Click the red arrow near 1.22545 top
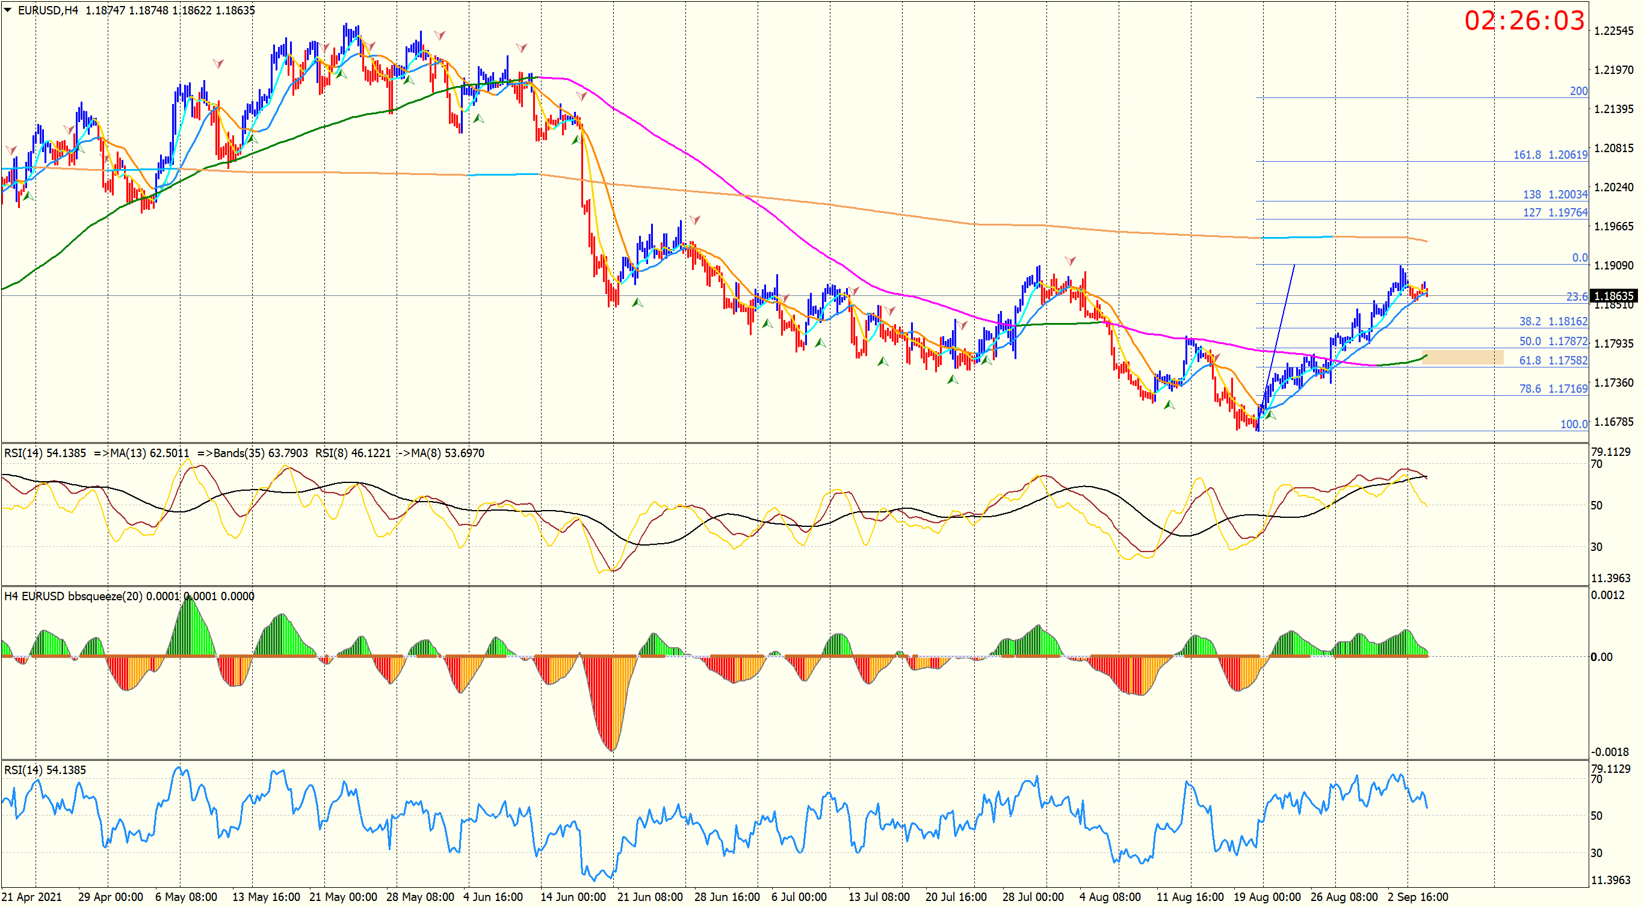Image resolution: width=1644 pixels, height=907 pixels. click(x=440, y=34)
